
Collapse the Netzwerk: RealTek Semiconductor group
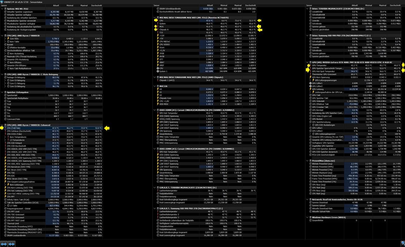pyautogui.click(x=307, y=199)
